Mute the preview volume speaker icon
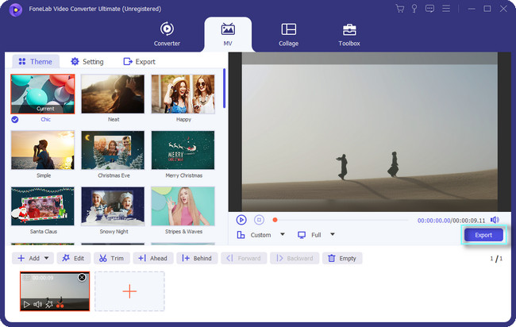The image size is (516, 327). [495, 220]
